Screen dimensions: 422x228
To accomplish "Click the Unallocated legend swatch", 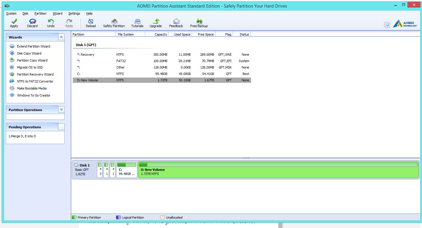I will point(162,218).
